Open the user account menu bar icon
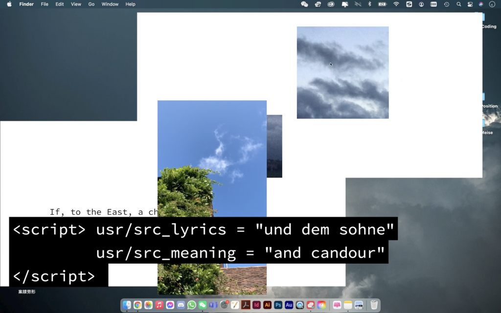This screenshot has width=501, height=313. [421, 4]
